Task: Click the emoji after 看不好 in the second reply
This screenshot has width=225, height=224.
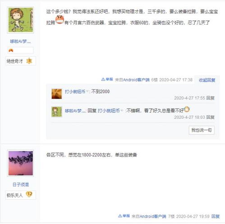Action: (187, 109)
